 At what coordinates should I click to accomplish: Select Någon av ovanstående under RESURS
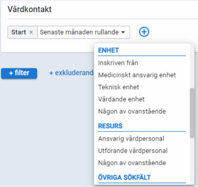tap(132, 163)
